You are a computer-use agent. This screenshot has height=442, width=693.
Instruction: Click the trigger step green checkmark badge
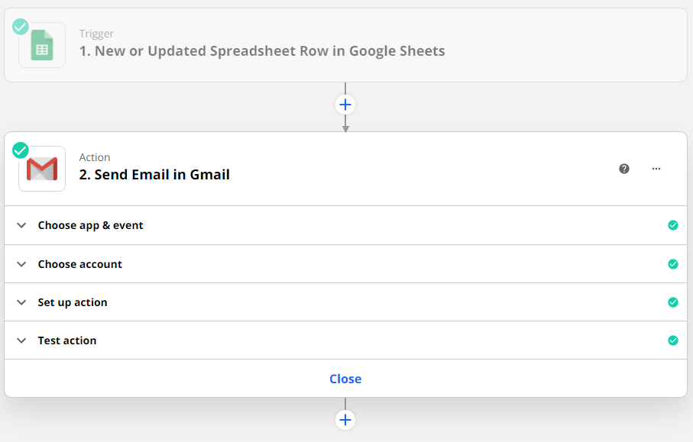21,27
